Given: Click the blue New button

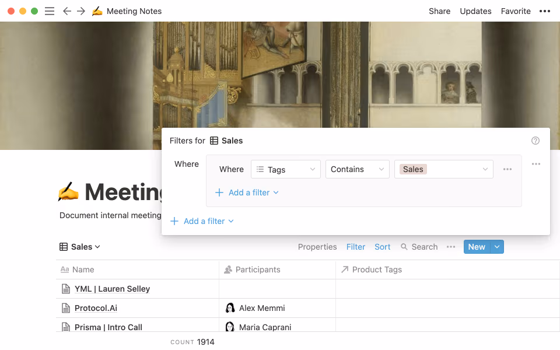Looking at the screenshot, I should (477, 247).
